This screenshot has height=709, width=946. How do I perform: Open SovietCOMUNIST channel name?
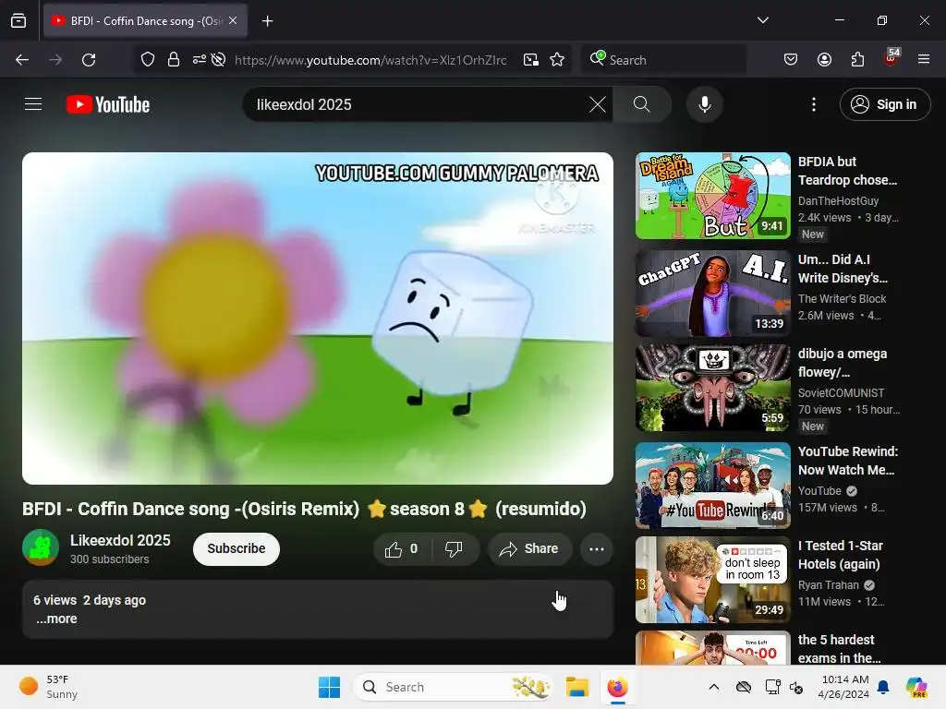(841, 392)
